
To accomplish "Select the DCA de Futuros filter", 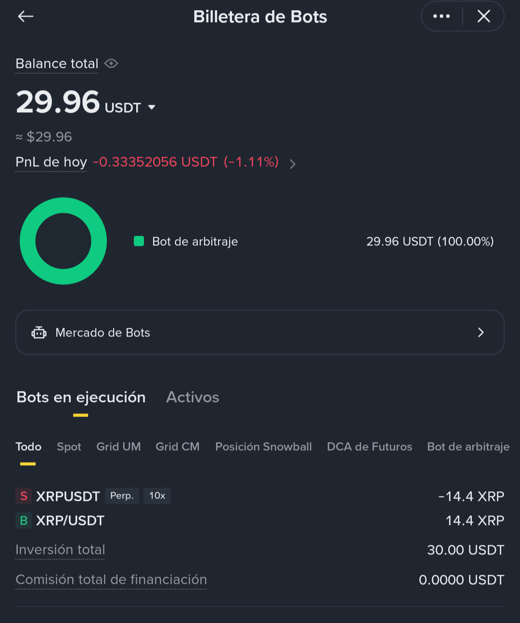I will pos(369,447).
